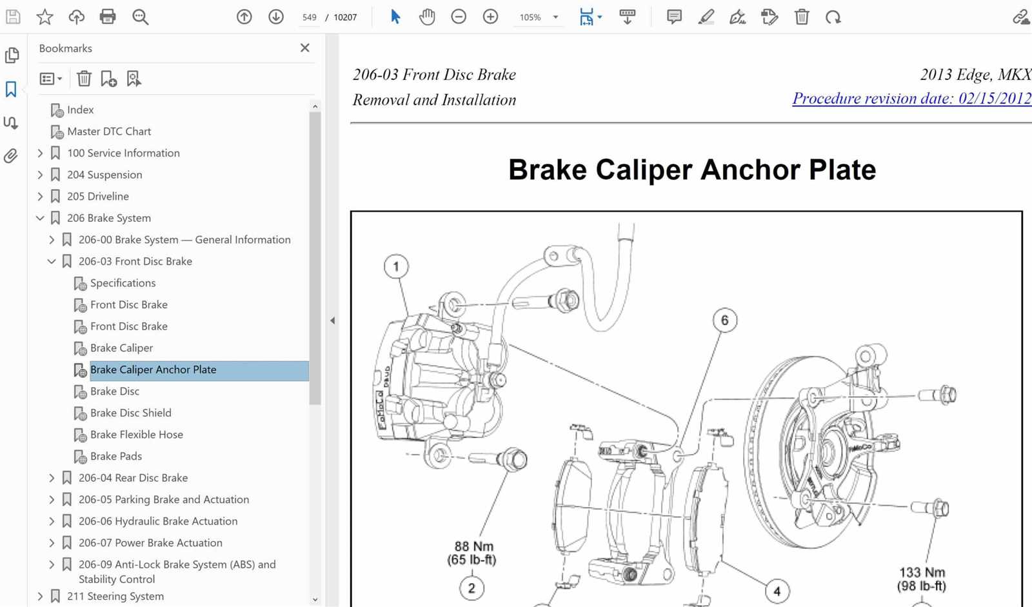Zoom in with the plus icon
The image size is (1032, 607).
coord(490,17)
